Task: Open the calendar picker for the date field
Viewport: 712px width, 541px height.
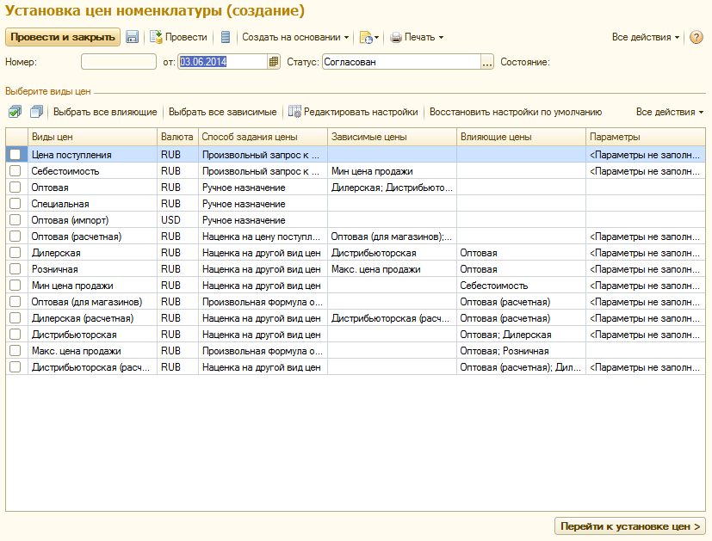Action: (274, 61)
